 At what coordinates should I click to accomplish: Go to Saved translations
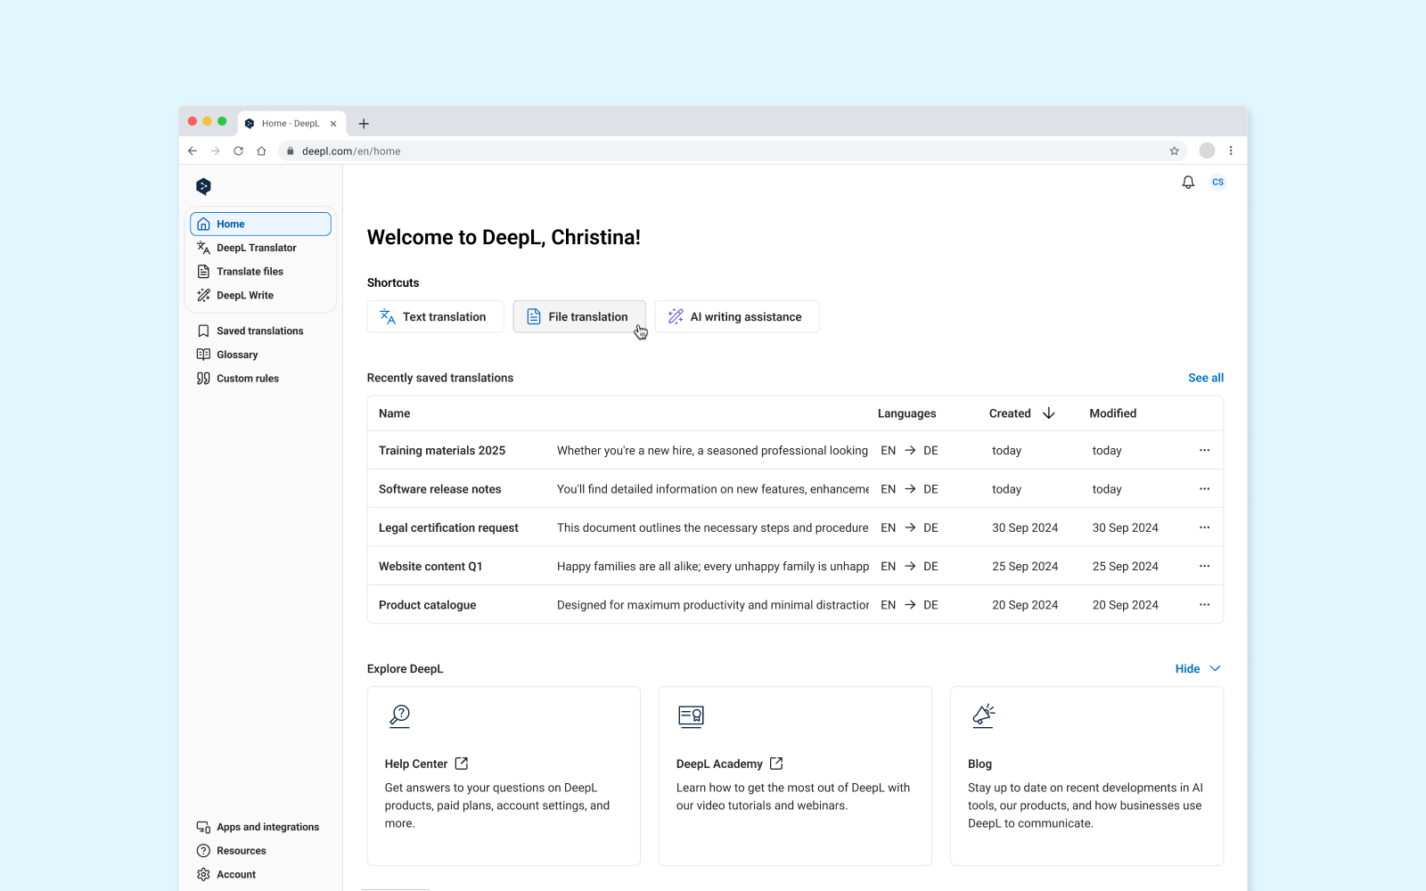pos(260,331)
